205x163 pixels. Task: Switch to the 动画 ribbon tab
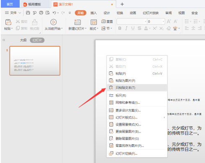click(x=133, y=13)
